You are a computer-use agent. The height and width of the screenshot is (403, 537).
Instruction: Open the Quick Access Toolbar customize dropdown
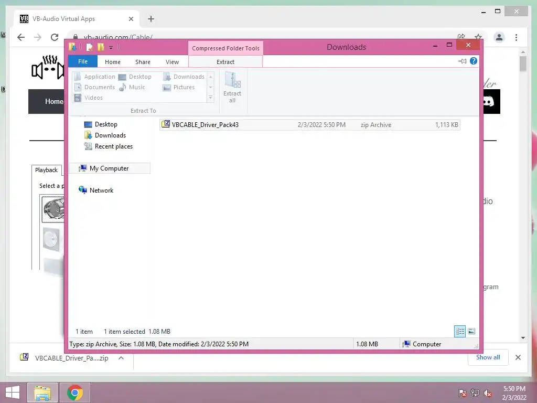point(111,48)
